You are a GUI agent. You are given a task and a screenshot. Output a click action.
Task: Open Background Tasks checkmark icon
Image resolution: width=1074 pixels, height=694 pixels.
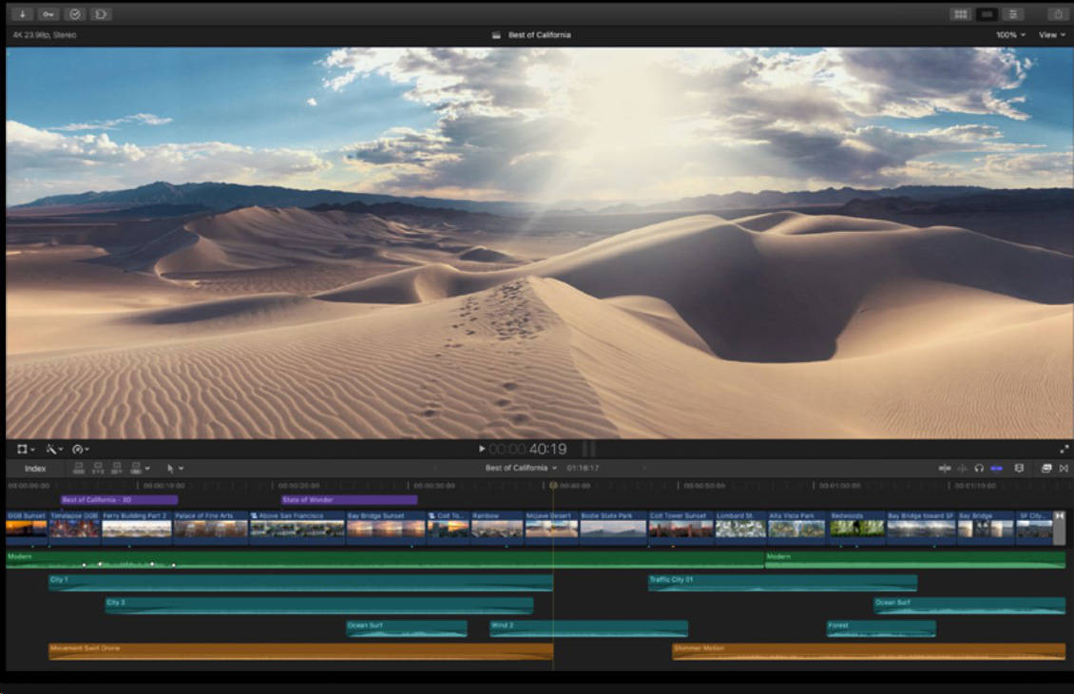coord(75,13)
